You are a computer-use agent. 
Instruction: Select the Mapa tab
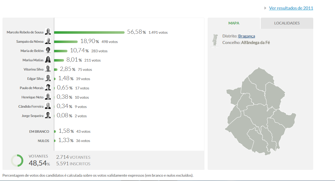point(234,23)
